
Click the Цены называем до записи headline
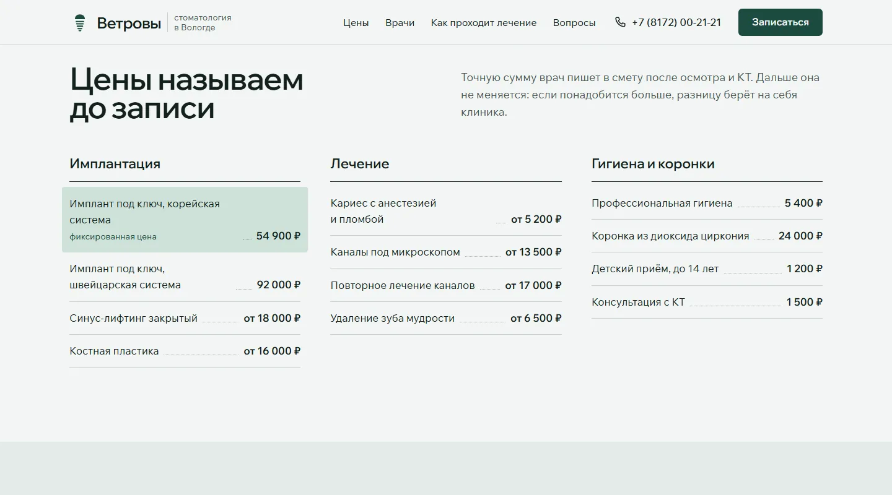pyautogui.click(x=186, y=94)
